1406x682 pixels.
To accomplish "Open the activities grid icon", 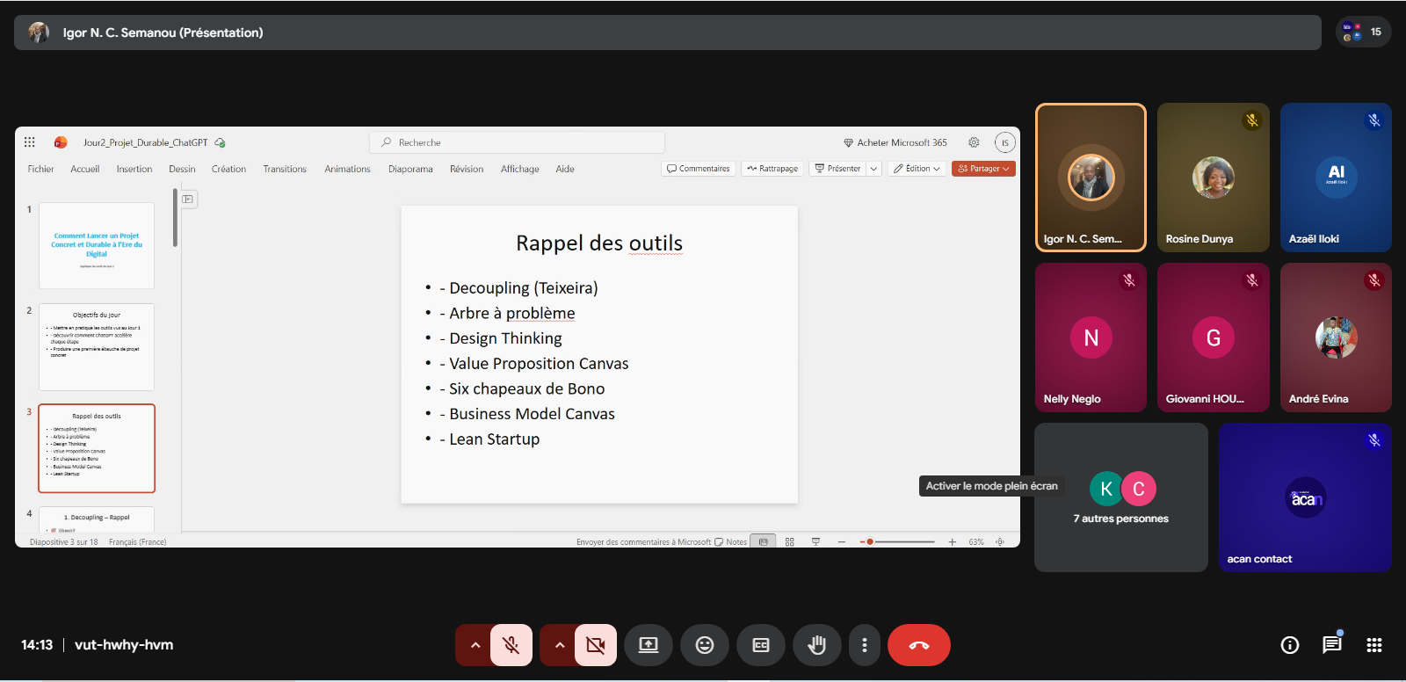I will click(x=1373, y=645).
